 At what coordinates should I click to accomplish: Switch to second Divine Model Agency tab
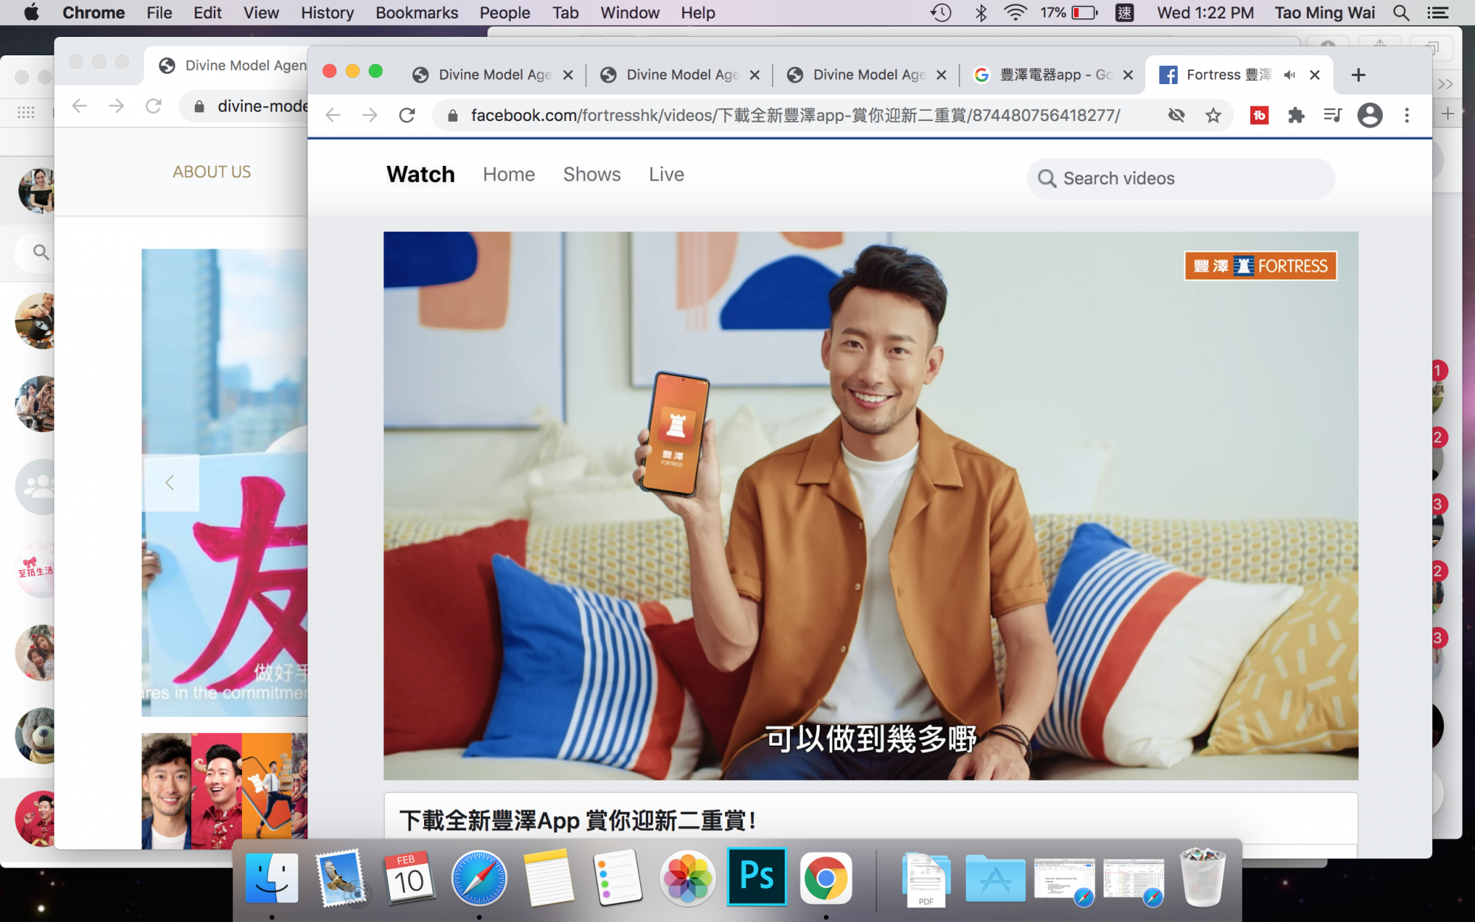pos(681,74)
